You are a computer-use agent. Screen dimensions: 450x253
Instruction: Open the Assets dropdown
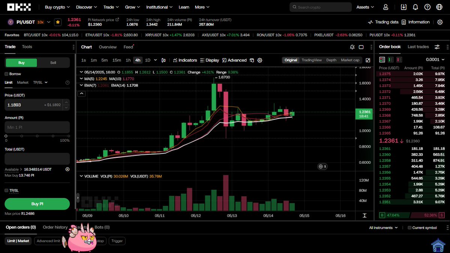(x=365, y=7)
